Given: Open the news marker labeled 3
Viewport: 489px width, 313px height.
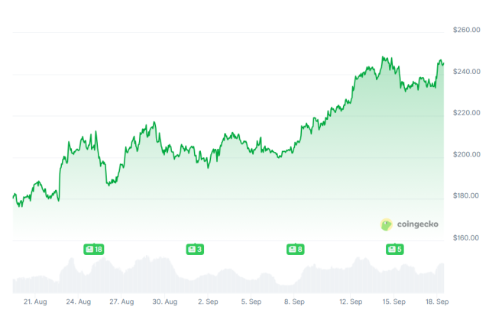Looking at the screenshot, I should [x=195, y=249].
